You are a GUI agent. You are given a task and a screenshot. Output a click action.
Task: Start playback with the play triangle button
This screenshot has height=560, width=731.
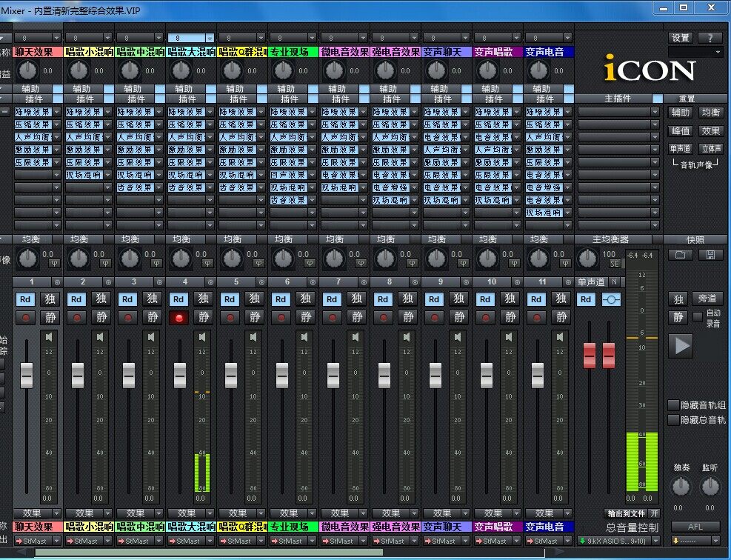pyautogui.click(x=681, y=345)
